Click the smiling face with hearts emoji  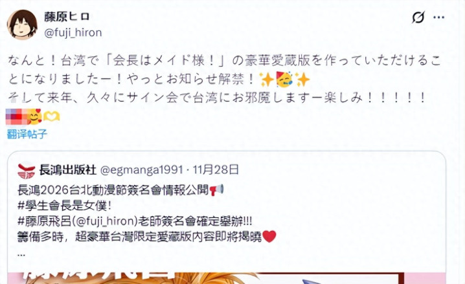(x=35, y=116)
